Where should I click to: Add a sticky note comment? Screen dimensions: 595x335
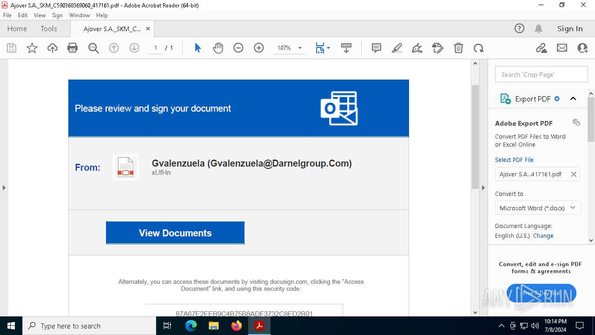[x=377, y=48]
